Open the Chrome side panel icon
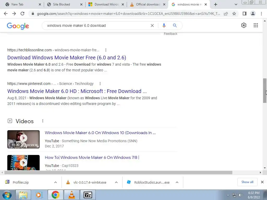 pos(245,14)
